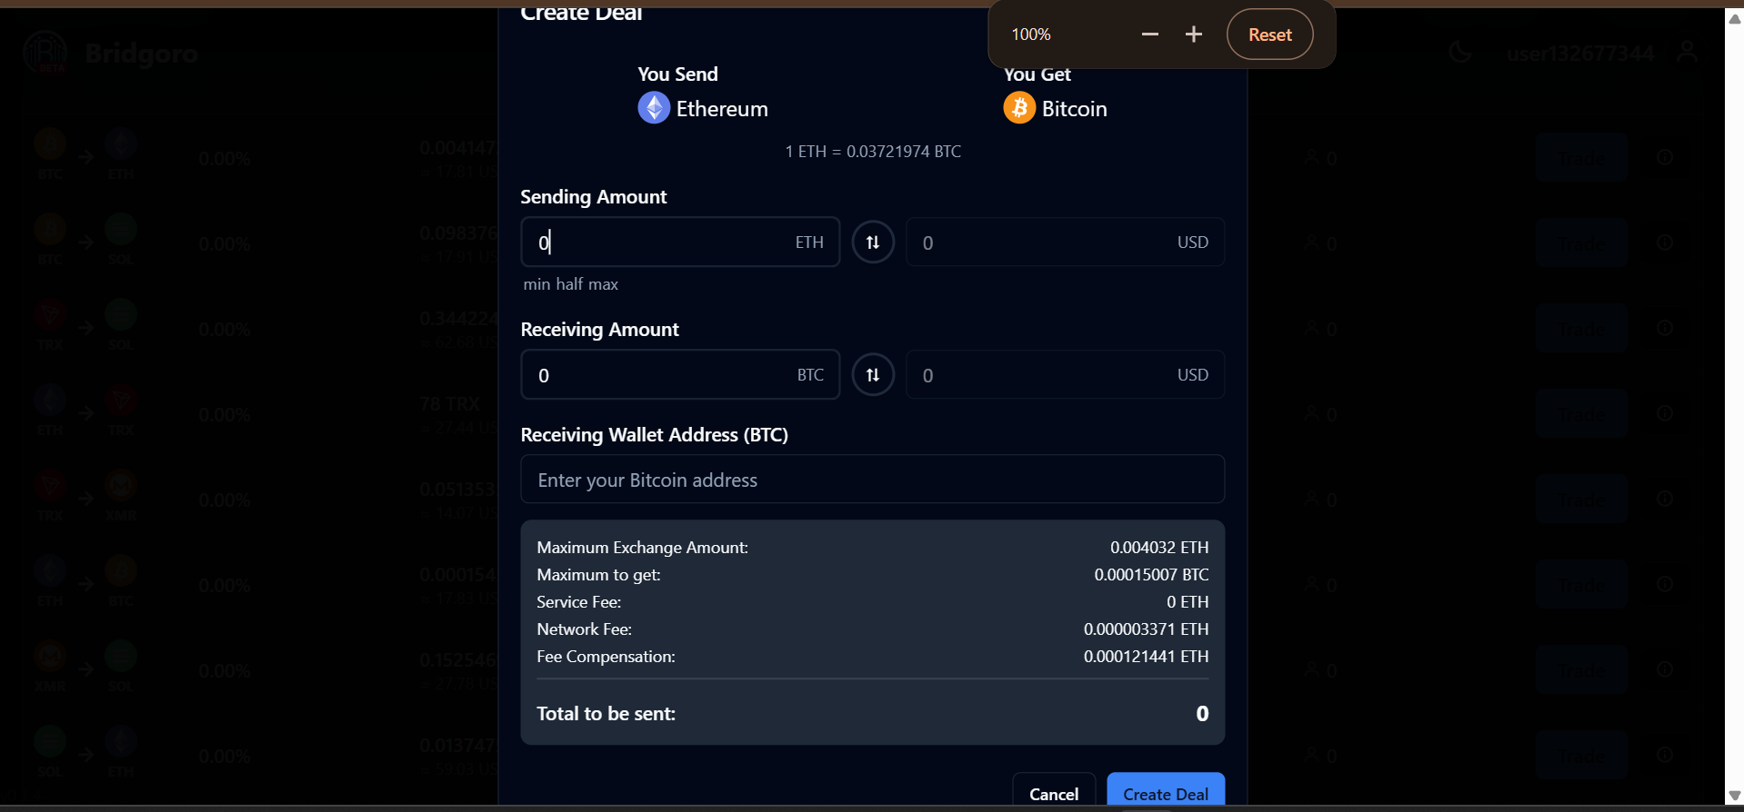Click the Fee Compensation value 0.000121441 ETH

click(1146, 657)
